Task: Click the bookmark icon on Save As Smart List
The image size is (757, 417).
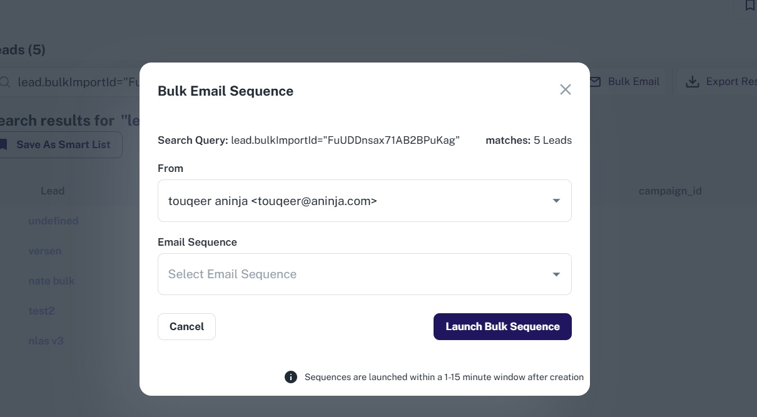Action: pyautogui.click(x=4, y=144)
